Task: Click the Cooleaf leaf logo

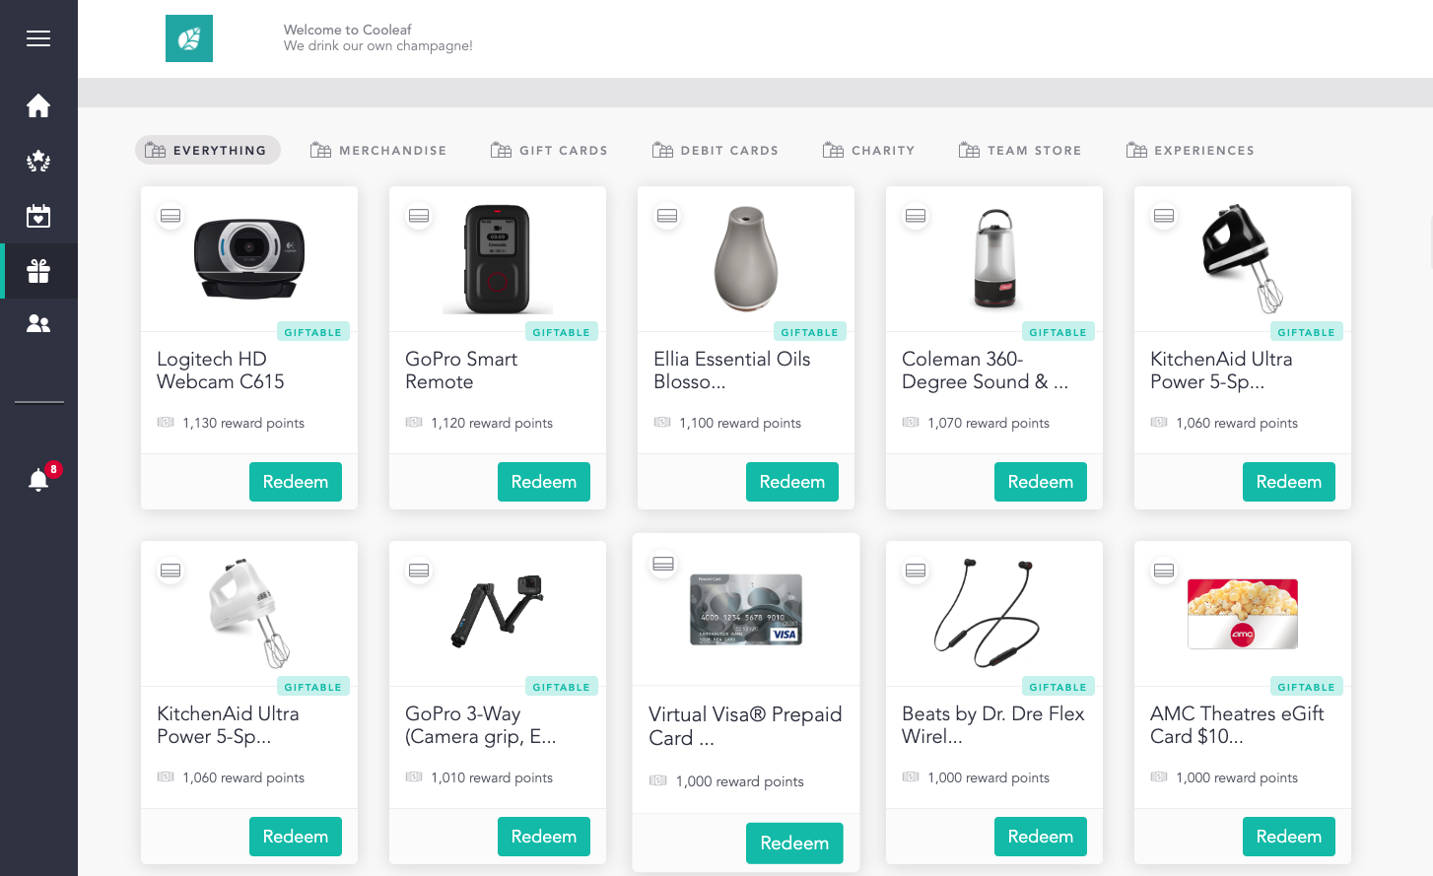Action: coord(189,38)
